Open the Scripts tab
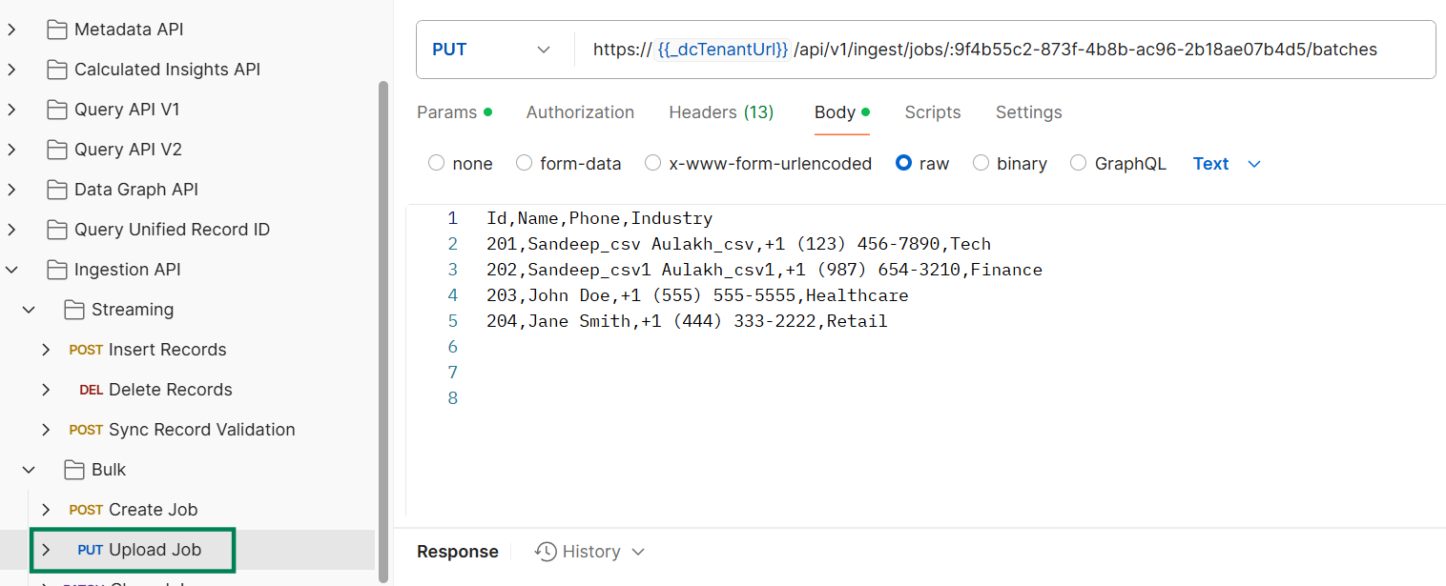This screenshot has height=586, width=1446. pyautogui.click(x=932, y=111)
